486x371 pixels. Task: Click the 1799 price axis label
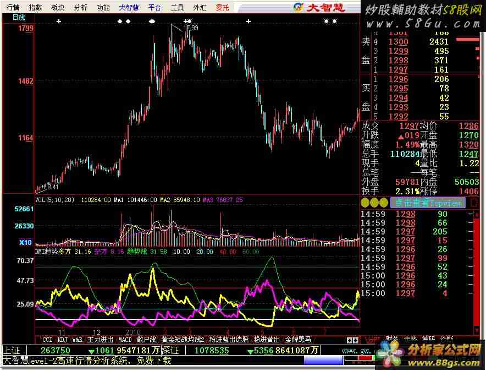(x=25, y=29)
